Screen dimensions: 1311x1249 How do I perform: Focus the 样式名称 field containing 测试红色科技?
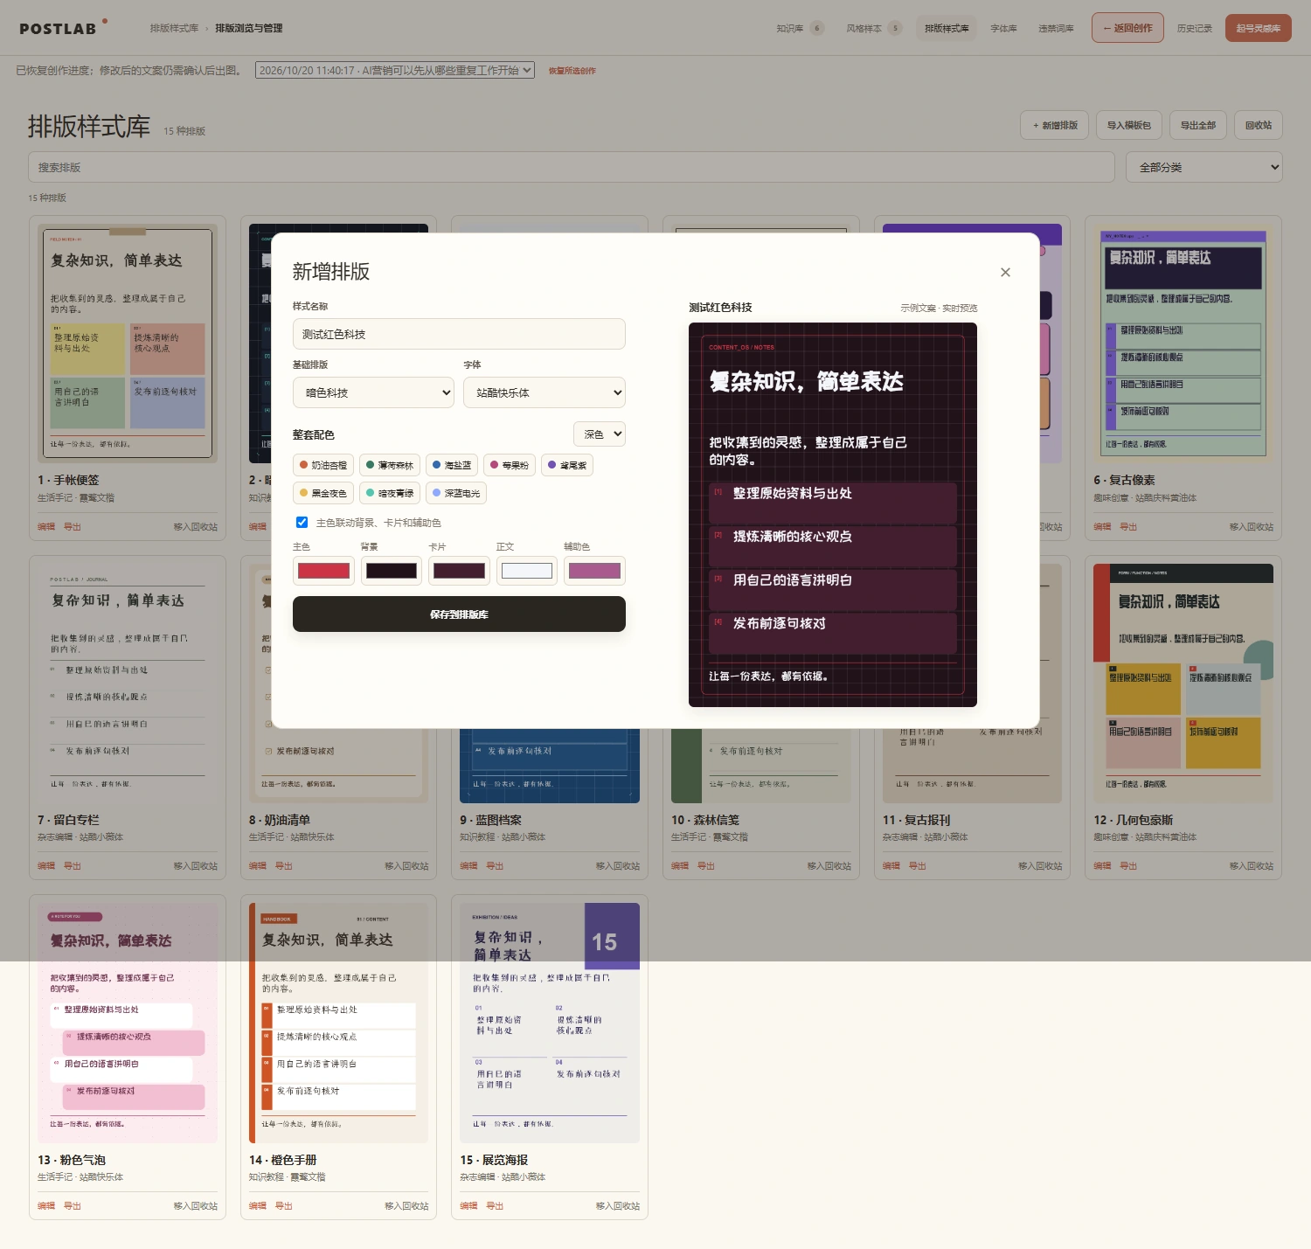(459, 334)
